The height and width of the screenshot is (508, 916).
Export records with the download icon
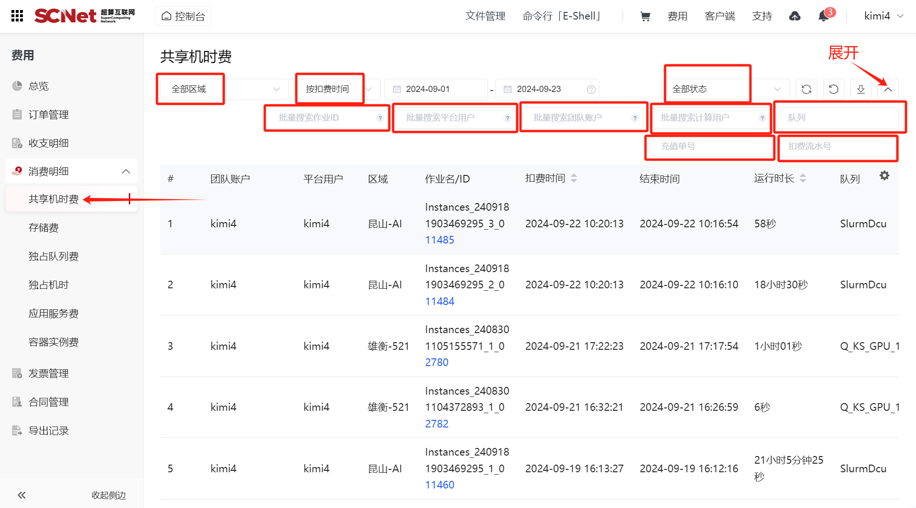click(x=861, y=89)
